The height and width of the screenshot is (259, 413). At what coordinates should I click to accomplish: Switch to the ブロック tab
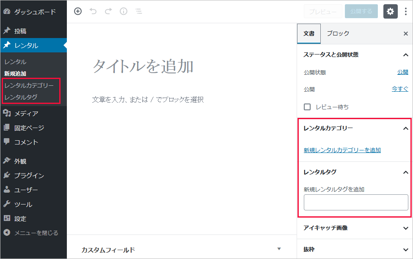coord(338,34)
